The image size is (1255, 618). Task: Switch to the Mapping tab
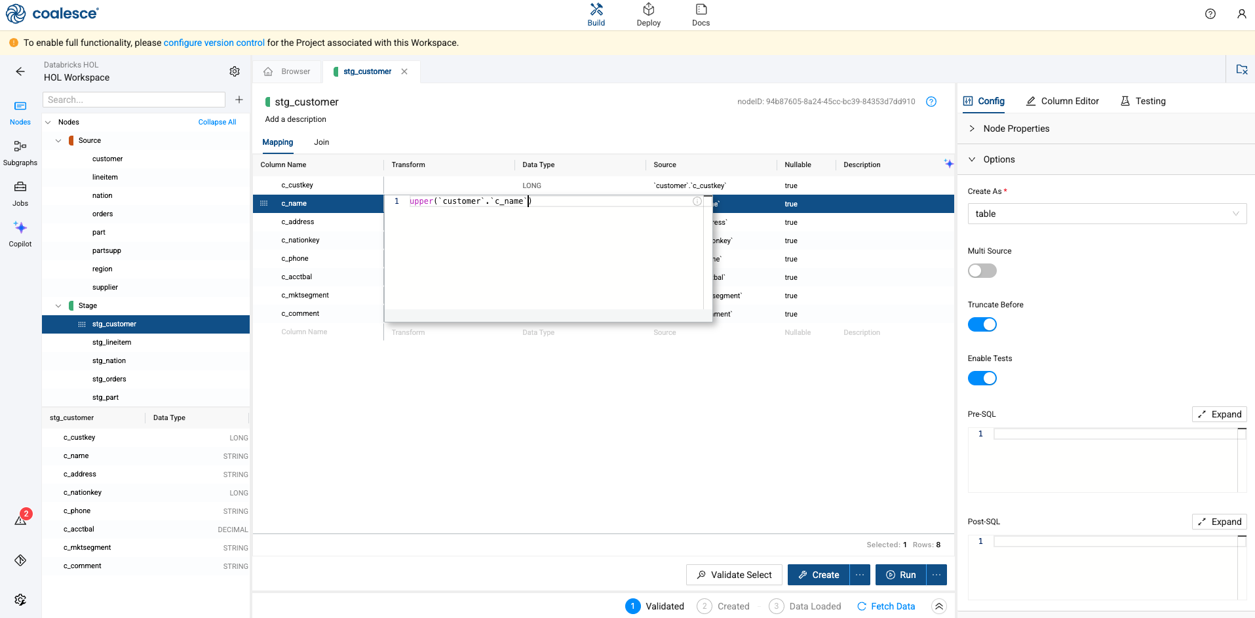click(x=278, y=142)
